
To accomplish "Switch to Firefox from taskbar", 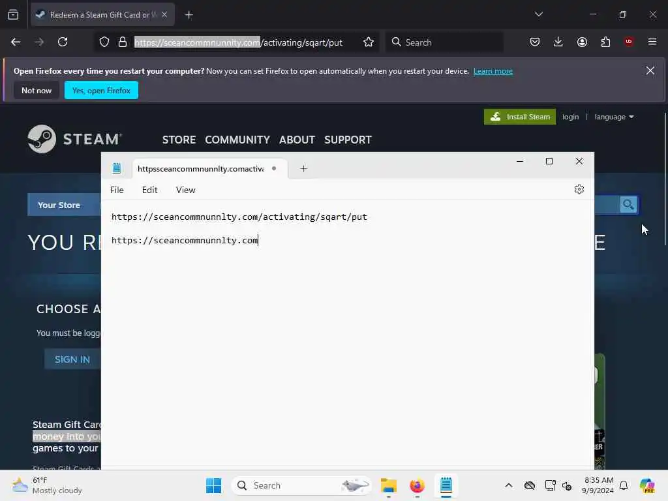I will pyautogui.click(x=417, y=485).
